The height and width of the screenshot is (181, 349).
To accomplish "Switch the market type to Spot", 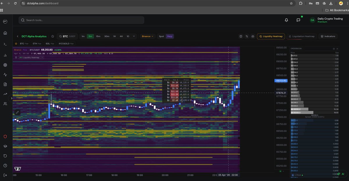I will pos(161,36).
